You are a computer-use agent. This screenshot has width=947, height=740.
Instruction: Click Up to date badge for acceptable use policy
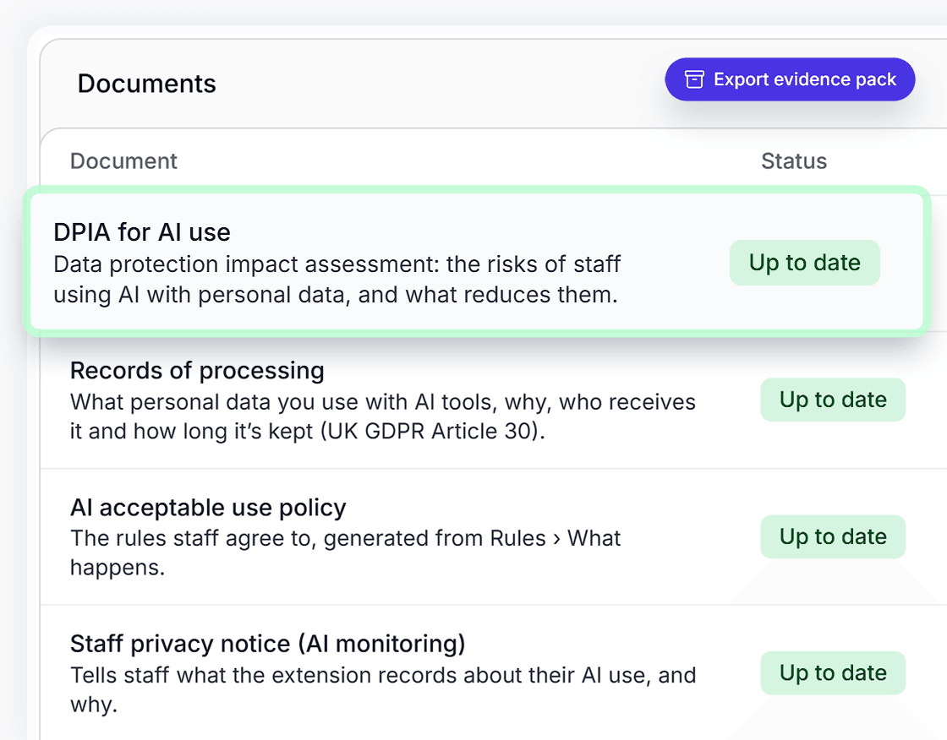pos(833,536)
